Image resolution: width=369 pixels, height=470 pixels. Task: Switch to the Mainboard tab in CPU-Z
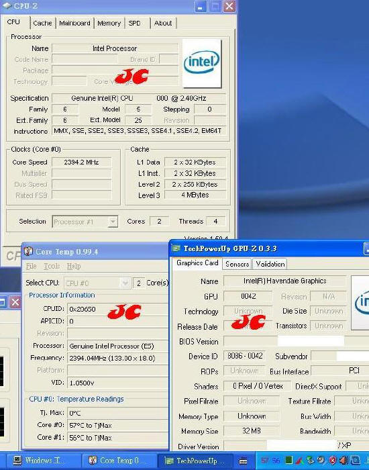click(74, 23)
